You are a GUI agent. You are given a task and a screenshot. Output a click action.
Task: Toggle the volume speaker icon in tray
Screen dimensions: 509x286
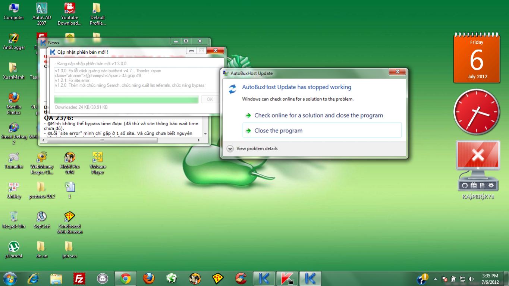[471, 279]
